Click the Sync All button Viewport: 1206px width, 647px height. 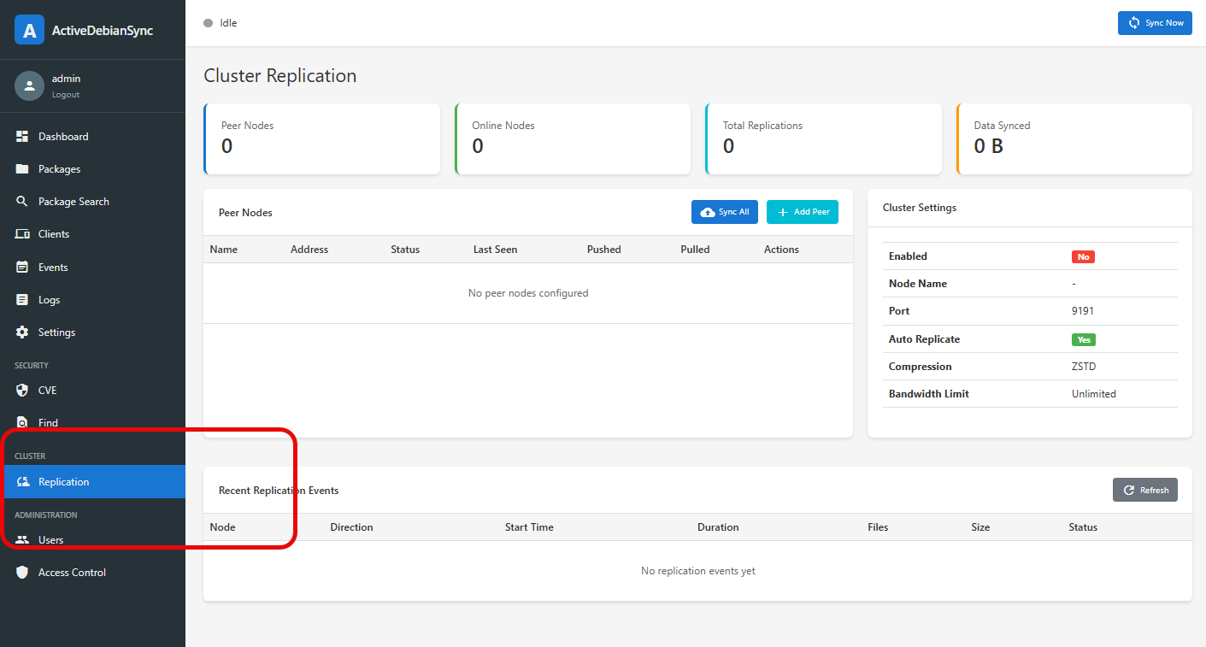[724, 212]
